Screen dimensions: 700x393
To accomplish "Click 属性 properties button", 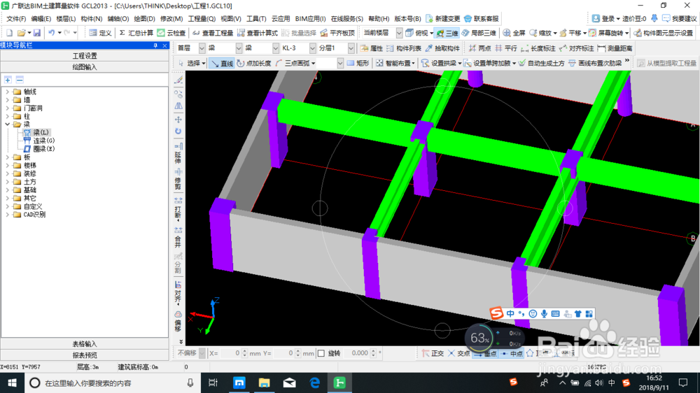I will click(372, 48).
